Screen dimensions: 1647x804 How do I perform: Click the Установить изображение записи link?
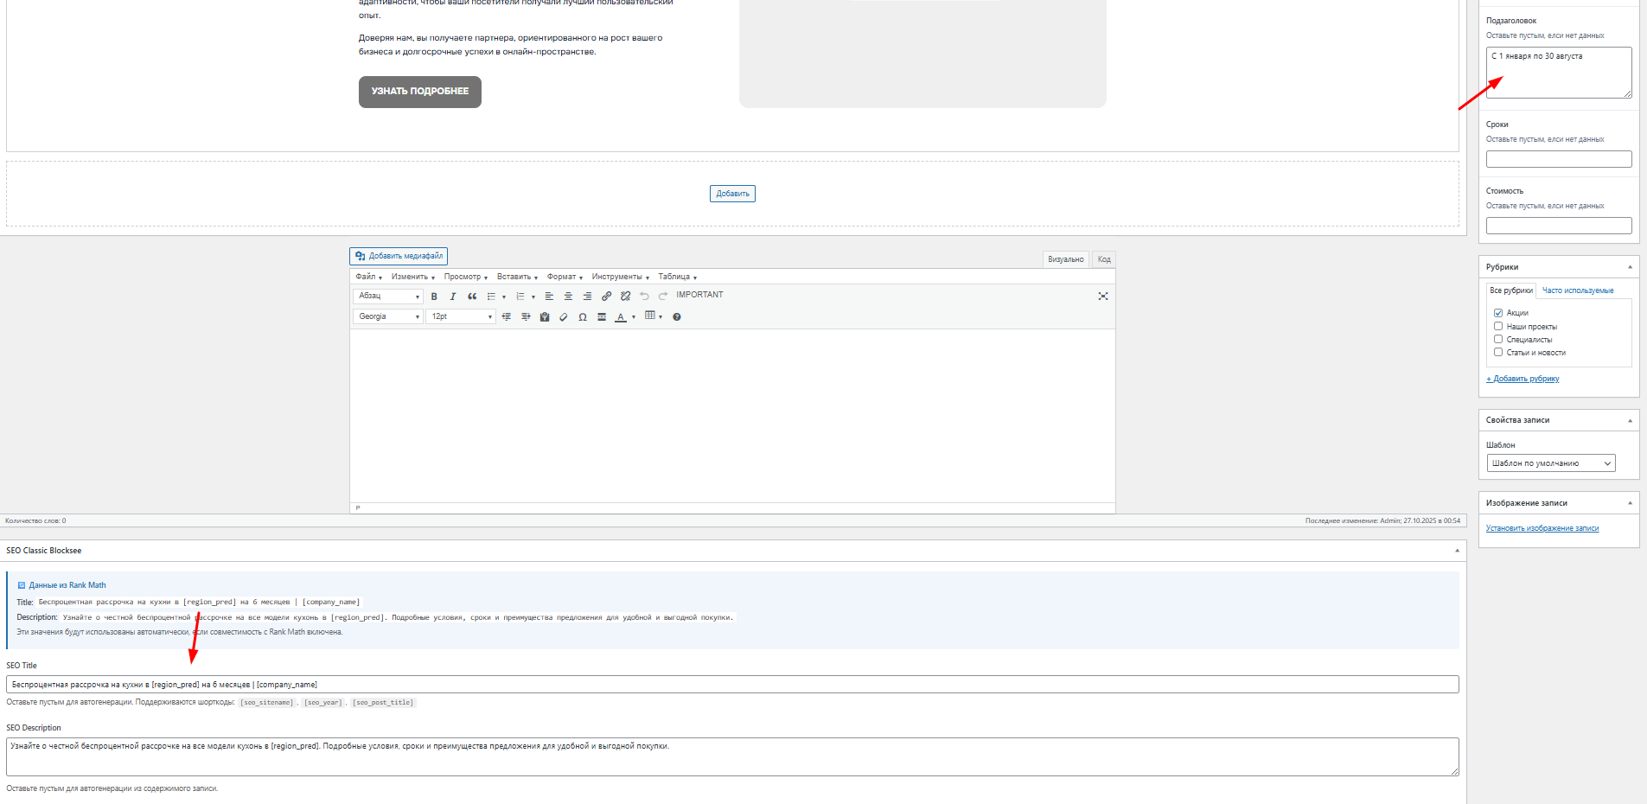coord(1542,528)
